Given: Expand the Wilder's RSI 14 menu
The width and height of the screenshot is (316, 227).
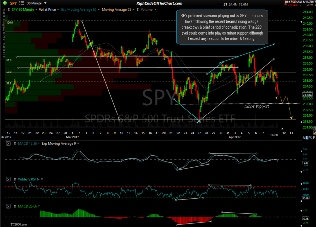Looking at the screenshot, I should (x=42, y=179).
